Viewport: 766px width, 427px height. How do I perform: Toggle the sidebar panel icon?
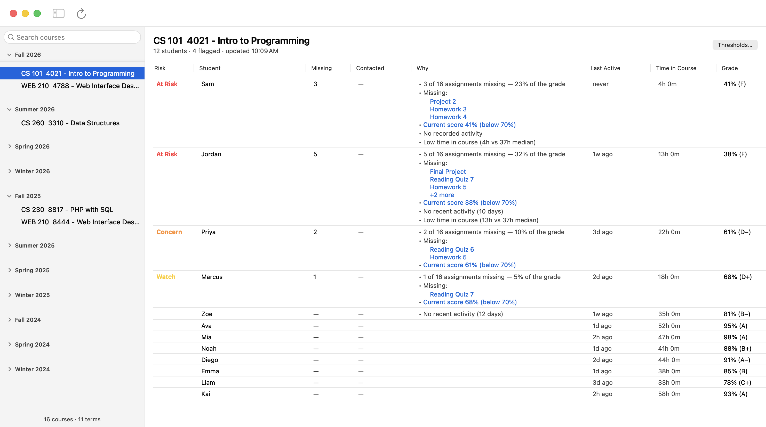pos(59,13)
